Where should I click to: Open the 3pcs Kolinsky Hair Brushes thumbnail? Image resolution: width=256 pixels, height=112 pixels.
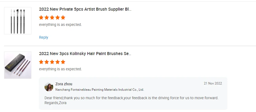[17, 65]
